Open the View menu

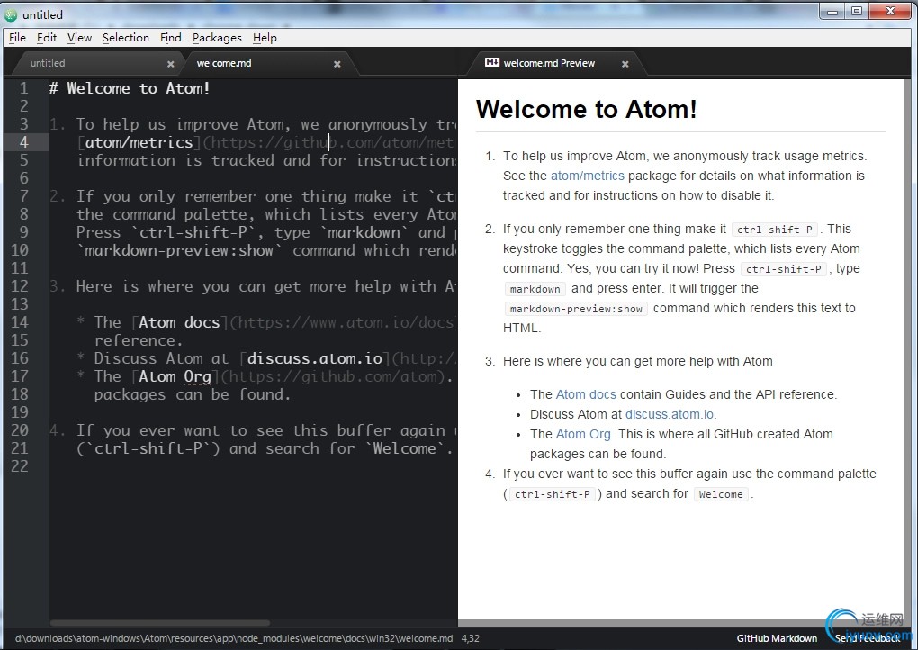click(x=79, y=38)
